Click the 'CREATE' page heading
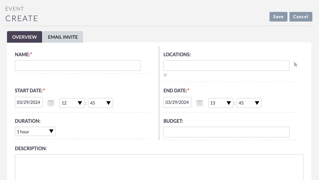Screen dimensions: 319x180 tap(22, 19)
